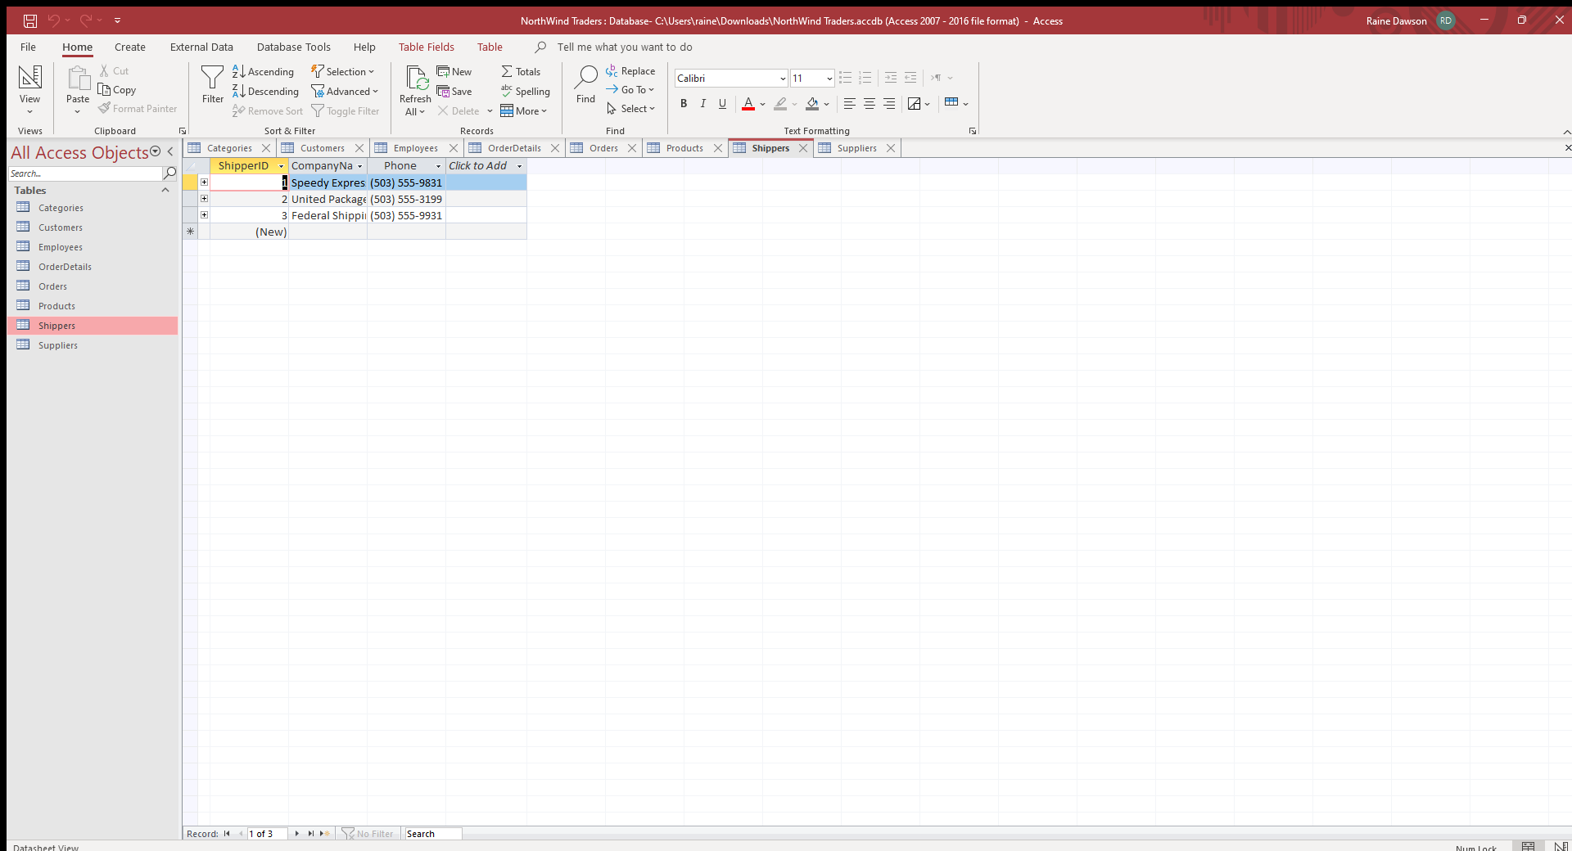Image resolution: width=1572 pixels, height=851 pixels.
Task: Expand subdatasheet for United Package row
Action: 204,199
